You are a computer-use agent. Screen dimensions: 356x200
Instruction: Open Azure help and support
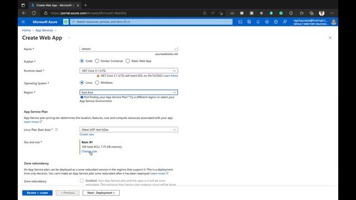pos(276,22)
